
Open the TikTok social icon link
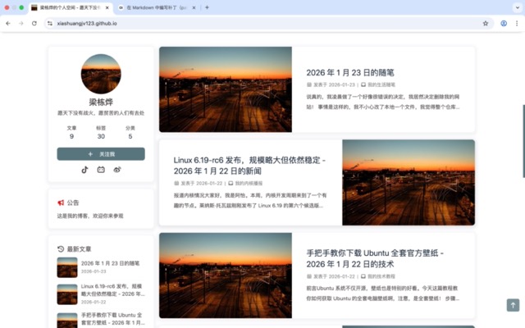click(84, 169)
